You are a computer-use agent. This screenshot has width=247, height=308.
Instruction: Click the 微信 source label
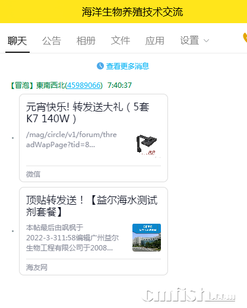point(33,174)
